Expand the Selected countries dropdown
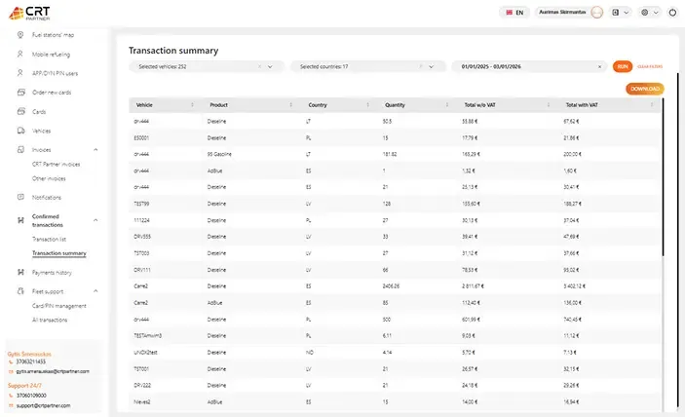This screenshot has width=685, height=417. (x=431, y=66)
